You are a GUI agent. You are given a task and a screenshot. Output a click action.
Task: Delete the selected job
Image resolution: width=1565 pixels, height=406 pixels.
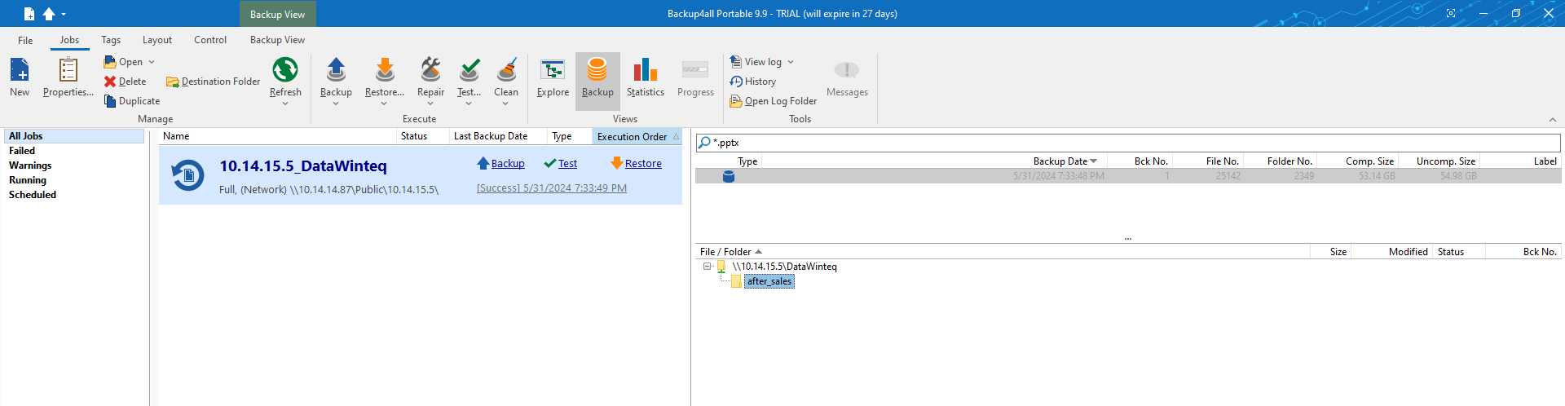tap(125, 82)
